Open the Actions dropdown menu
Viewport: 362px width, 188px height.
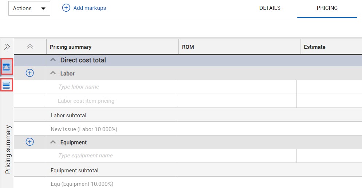pos(29,8)
